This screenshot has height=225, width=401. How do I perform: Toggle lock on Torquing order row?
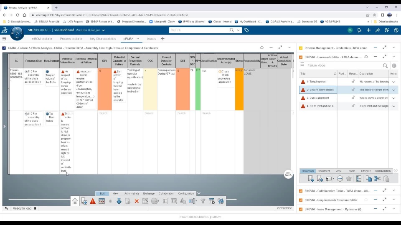[353, 81]
